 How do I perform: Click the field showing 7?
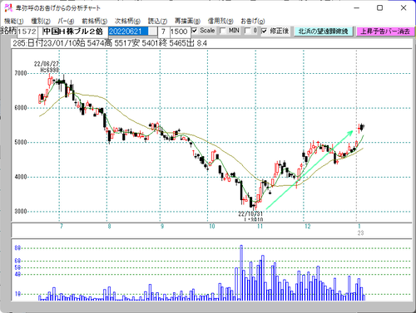tap(164, 32)
